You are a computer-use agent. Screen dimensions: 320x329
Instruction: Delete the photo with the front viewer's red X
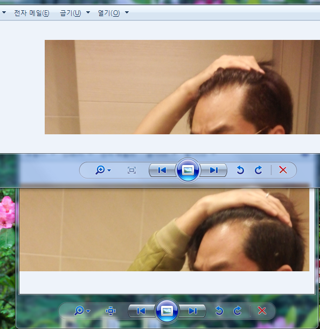pyautogui.click(x=283, y=170)
